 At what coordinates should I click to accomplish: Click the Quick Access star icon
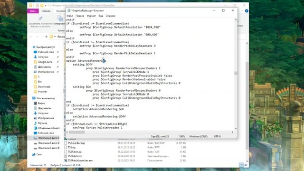pyautogui.click(x=34, y=47)
